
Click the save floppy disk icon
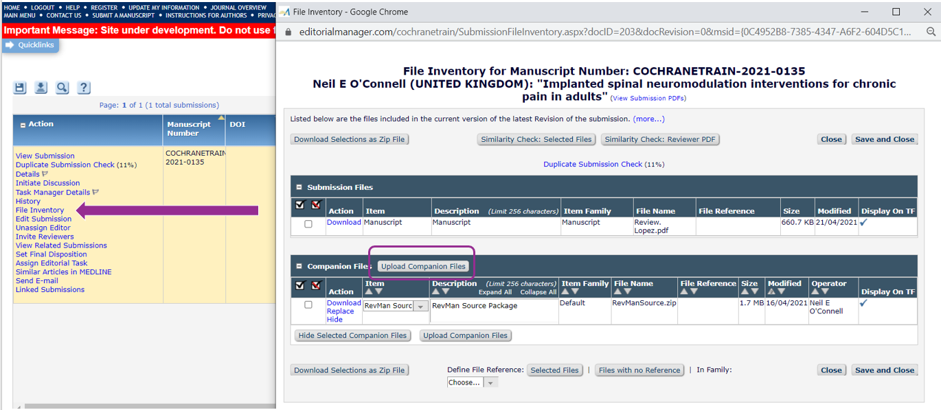pos(20,88)
